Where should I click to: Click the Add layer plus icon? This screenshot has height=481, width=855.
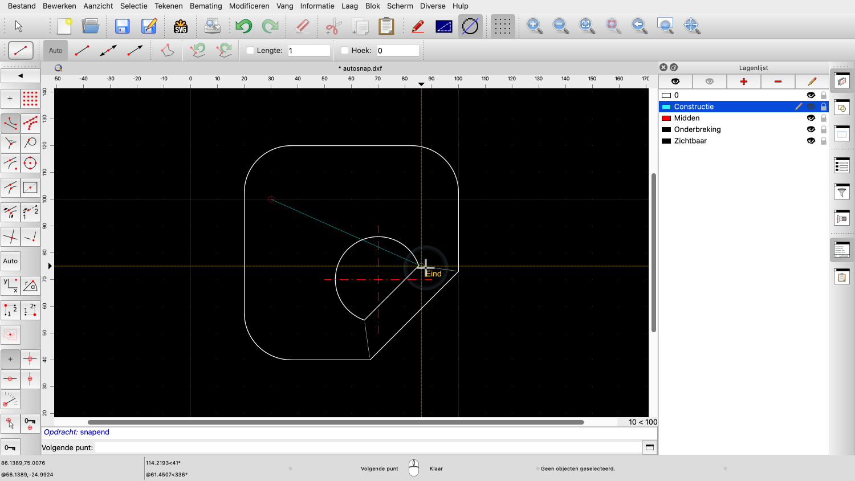(743, 81)
